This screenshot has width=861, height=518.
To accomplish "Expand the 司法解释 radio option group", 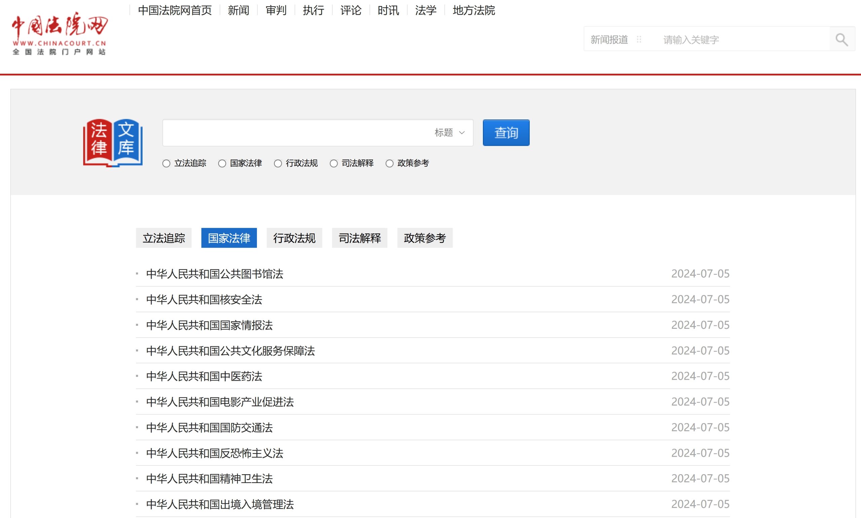I will 333,163.
